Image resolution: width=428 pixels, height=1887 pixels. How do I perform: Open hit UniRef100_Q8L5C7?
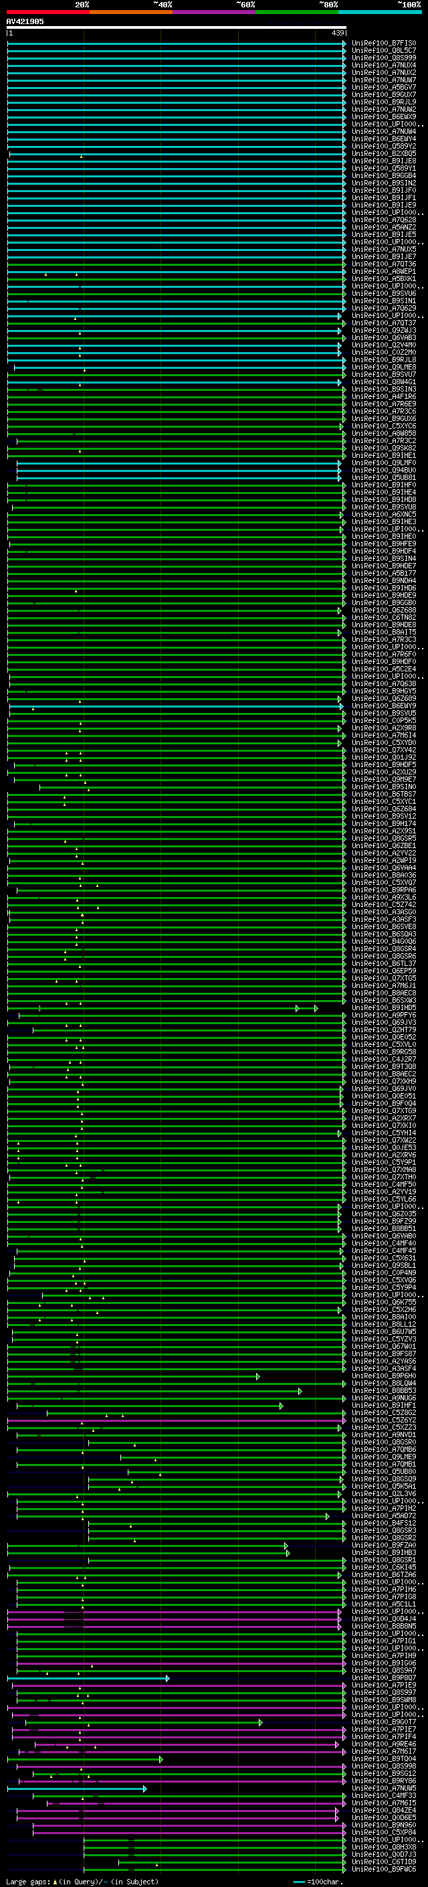(383, 51)
